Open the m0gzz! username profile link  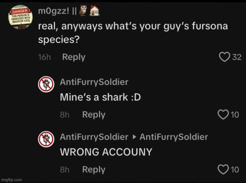pos(54,11)
